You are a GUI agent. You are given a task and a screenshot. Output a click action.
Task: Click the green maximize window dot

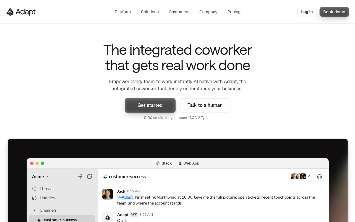tap(43, 163)
